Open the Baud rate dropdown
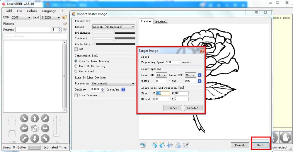Viewport: 293px width, 152px height. point(50,17)
